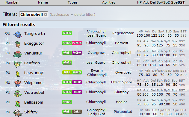Viewport: 189px width, 117px height.
Task: Click Exeggutor's Grass type badge
Action: pos(67,43)
